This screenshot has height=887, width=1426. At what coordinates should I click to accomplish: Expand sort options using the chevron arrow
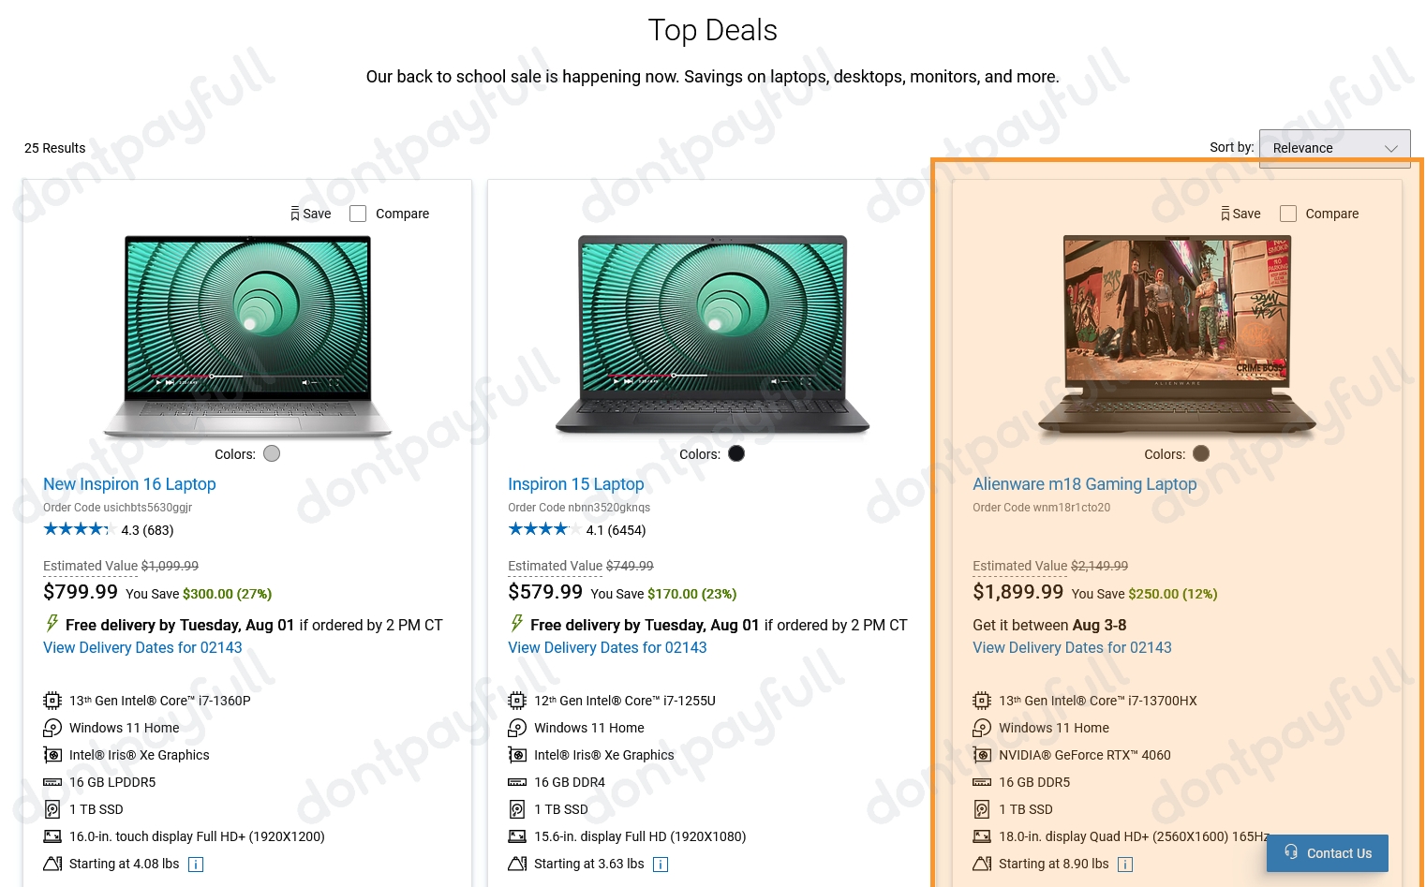pos(1391,149)
